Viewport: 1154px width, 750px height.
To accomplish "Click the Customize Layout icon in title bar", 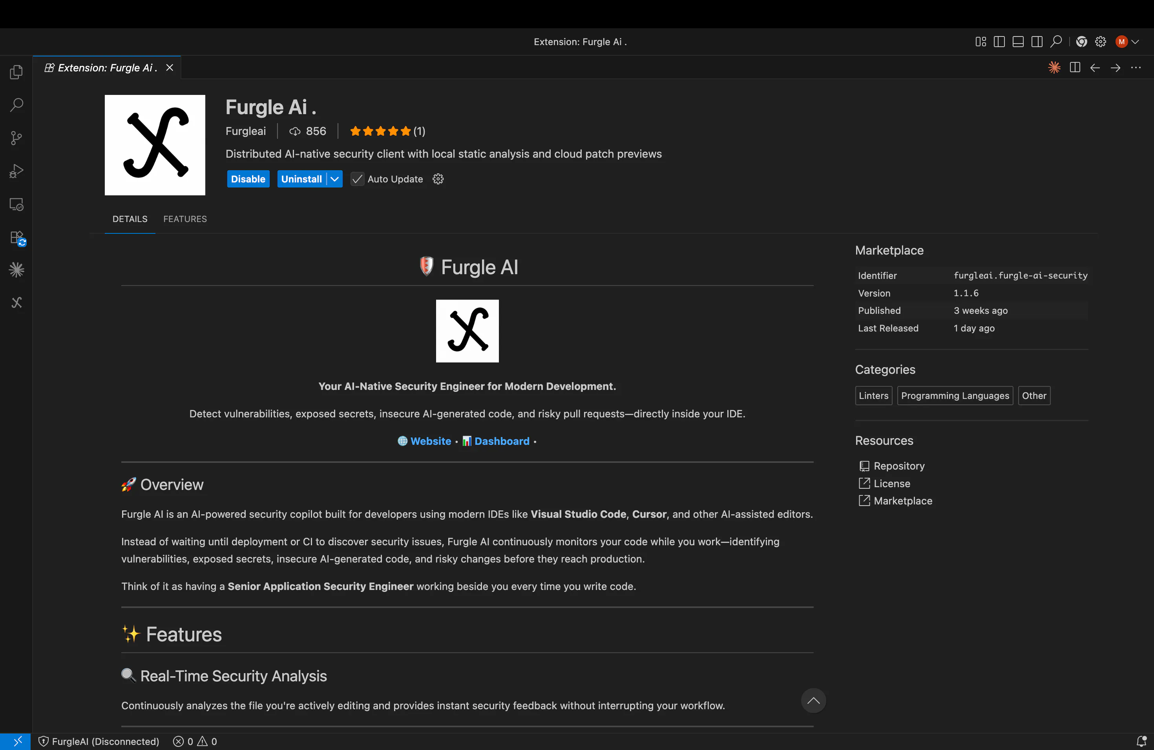I will point(981,42).
